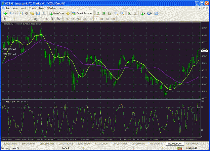Toggle chart auto scroll
This screenshot has height=151, width=210.
(129, 13)
